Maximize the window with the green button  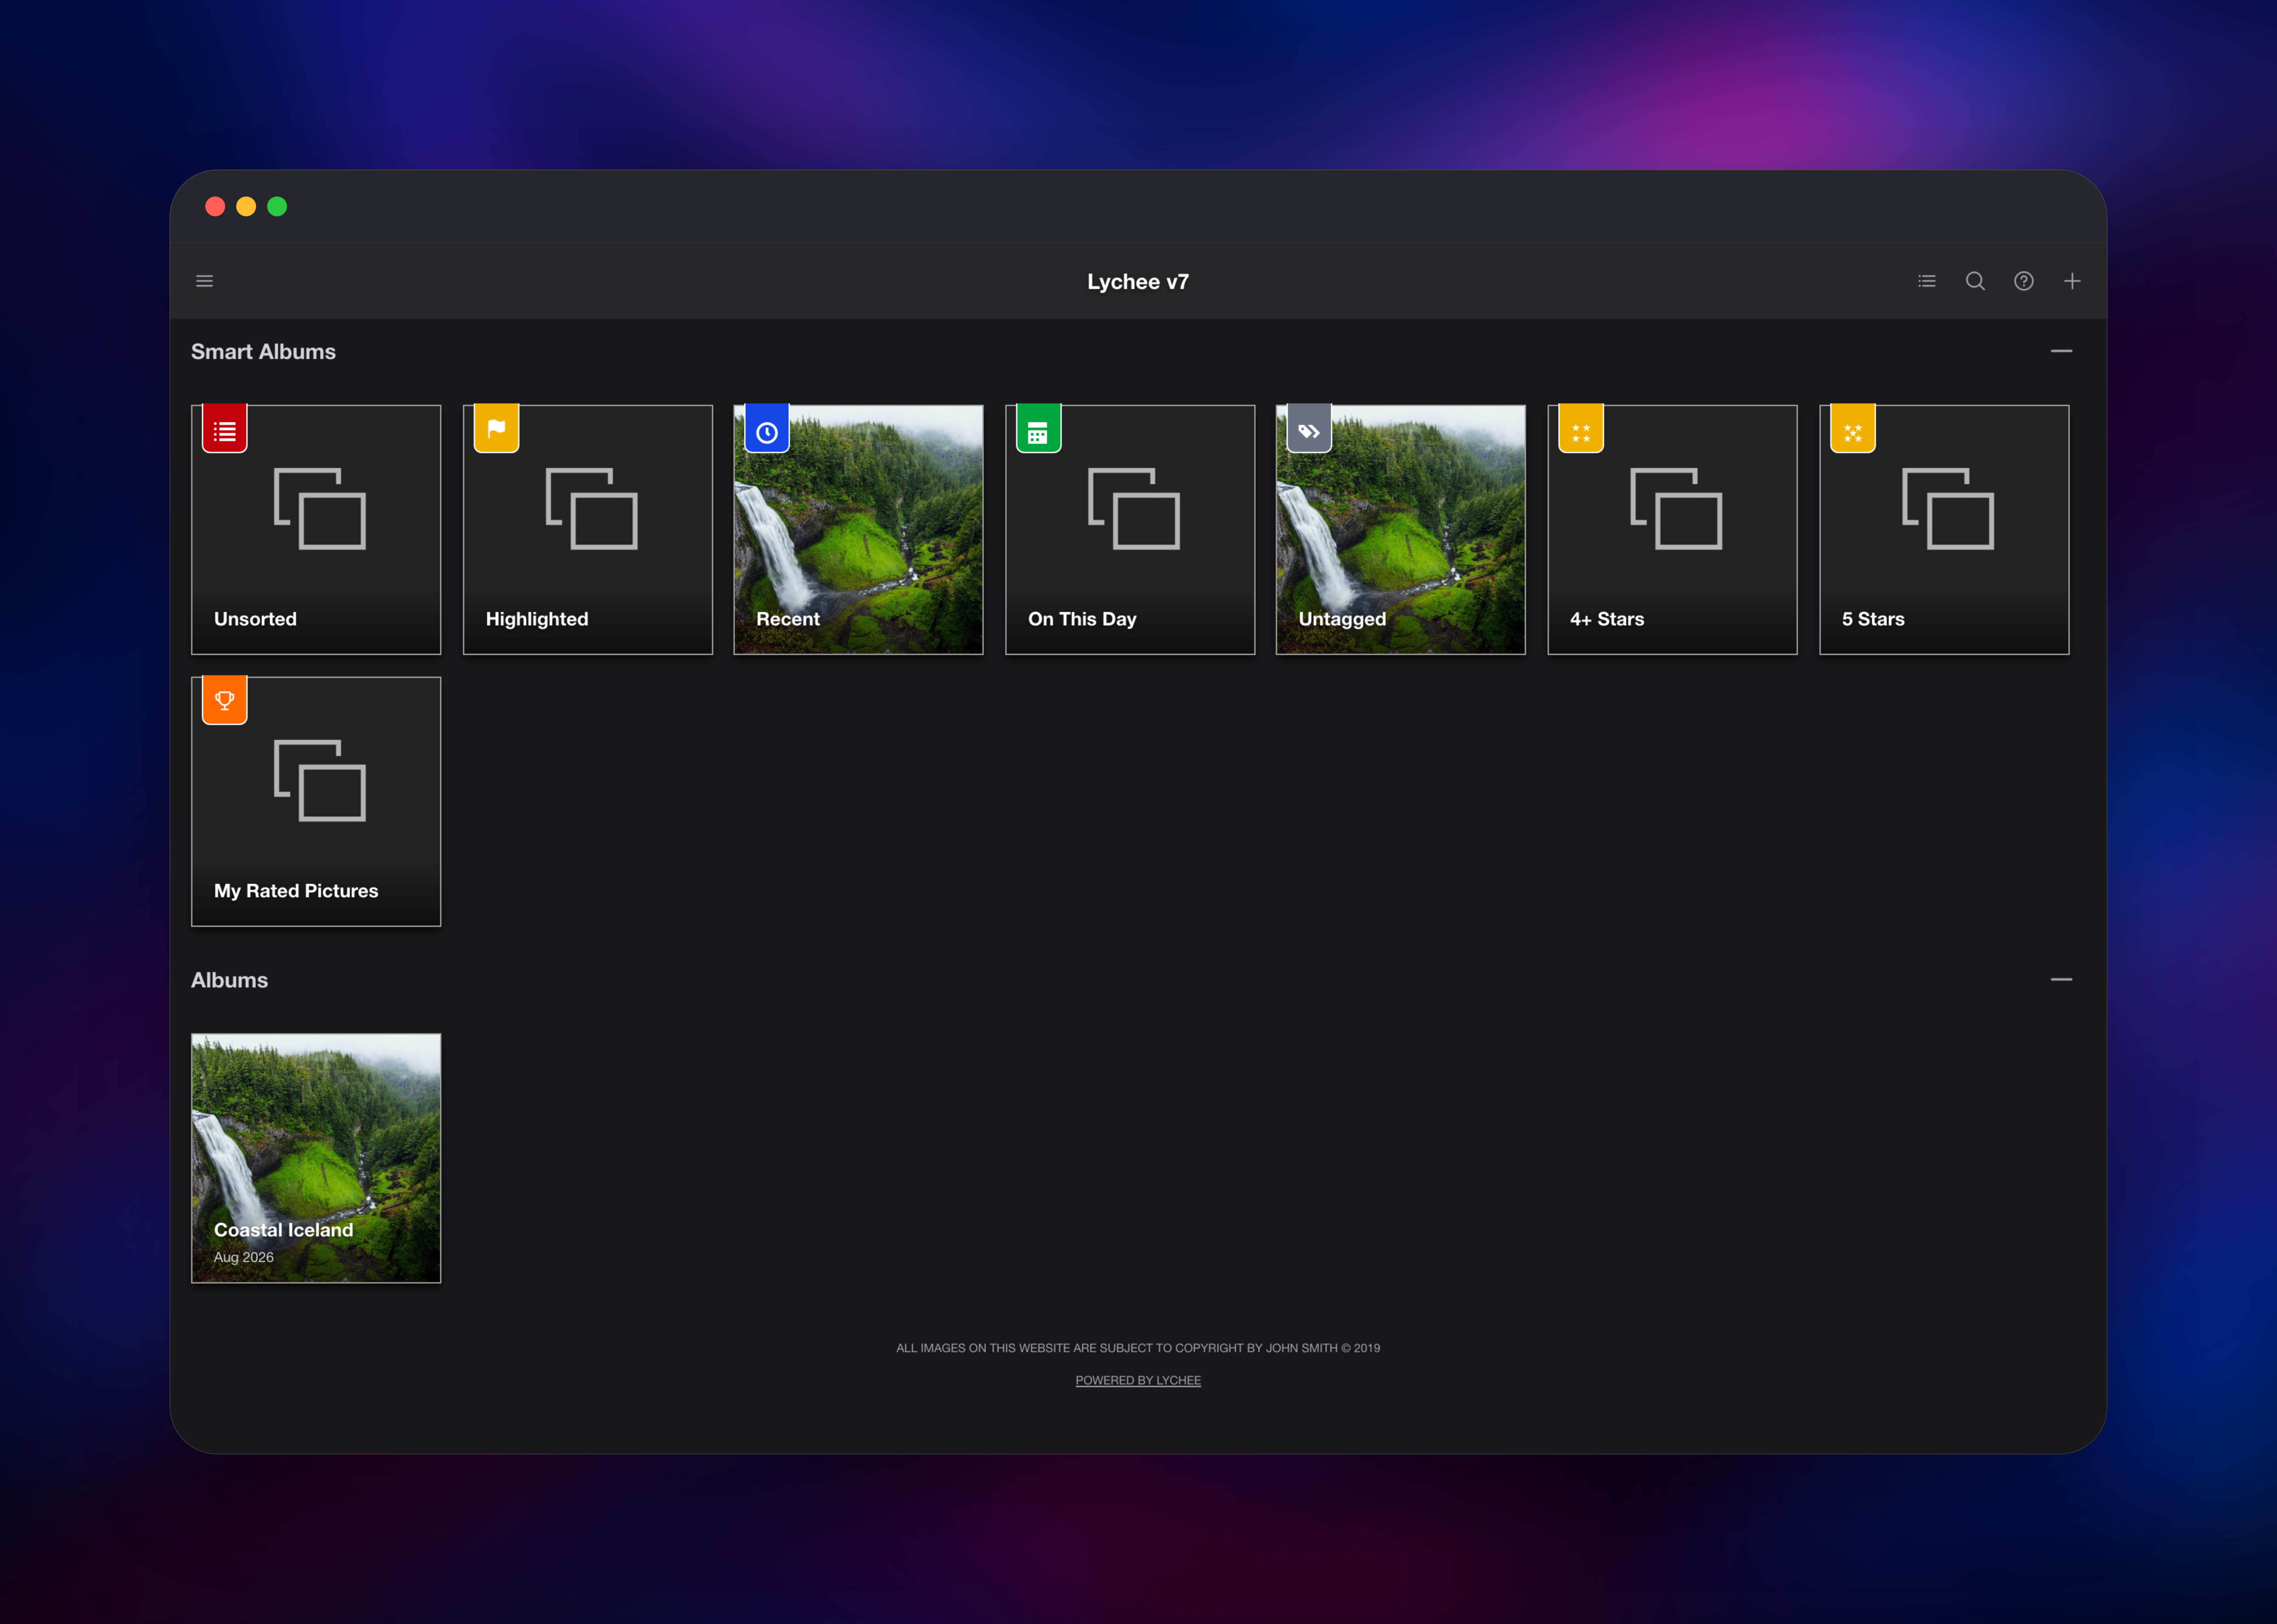[x=277, y=206]
